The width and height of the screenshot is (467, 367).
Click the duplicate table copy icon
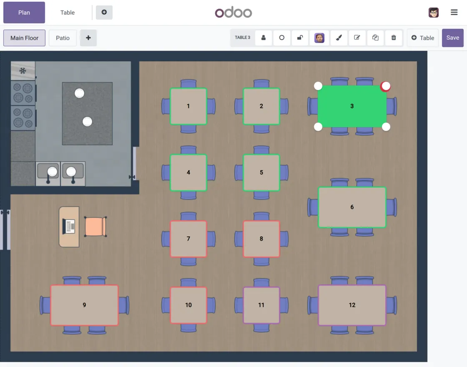375,38
